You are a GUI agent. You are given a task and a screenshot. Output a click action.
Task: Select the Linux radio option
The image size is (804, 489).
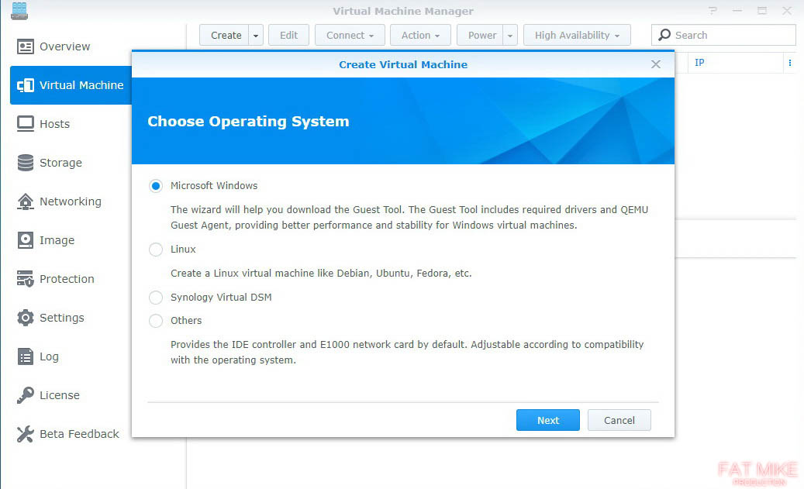pos(156,249)
